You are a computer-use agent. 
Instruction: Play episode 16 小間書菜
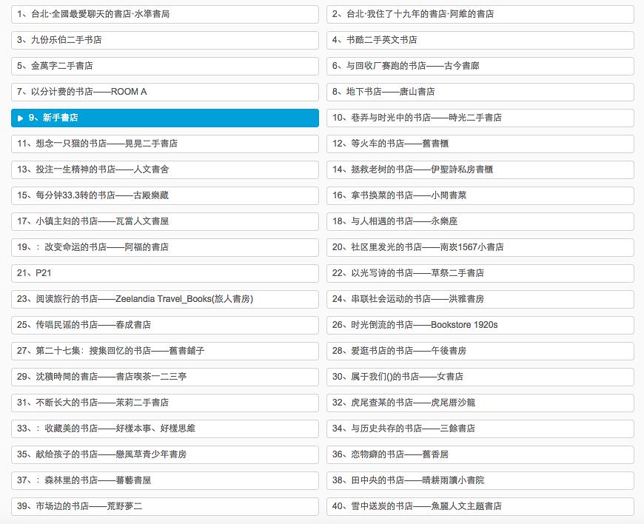[x=480, y=195]
